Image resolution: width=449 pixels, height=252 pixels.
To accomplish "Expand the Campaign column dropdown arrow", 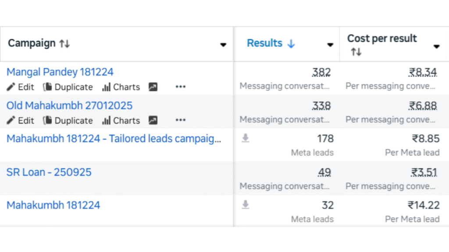I will coord(223,45).
